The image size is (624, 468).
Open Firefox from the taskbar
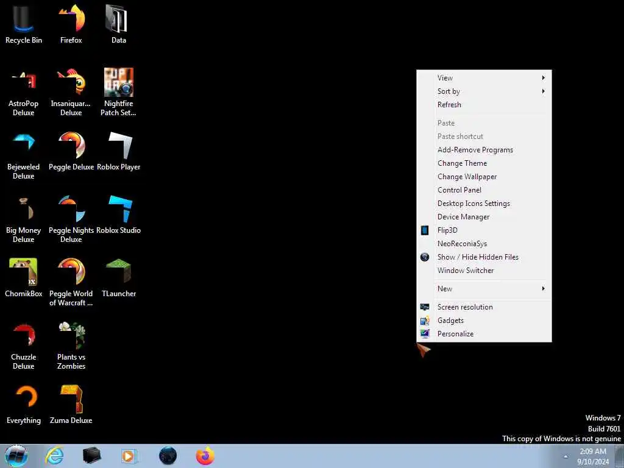205,456
